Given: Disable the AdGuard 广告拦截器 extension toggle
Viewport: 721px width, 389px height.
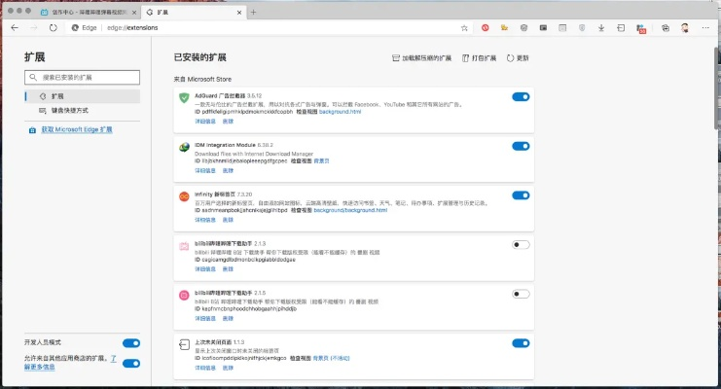Looking at the screenshot, I should pos(521,96).
